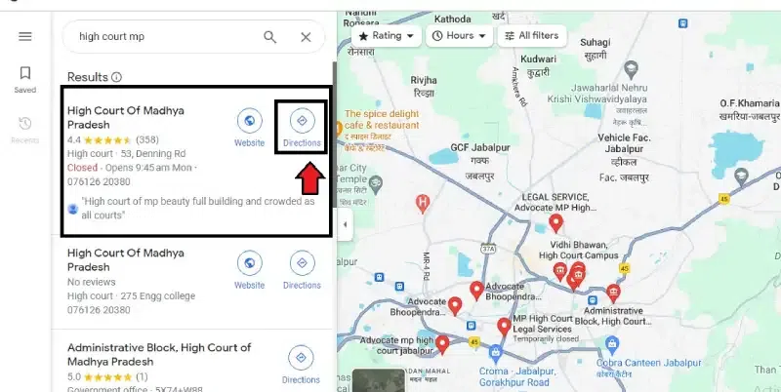Image resolution: width=781 pixels, height=392 pixels.
Task: Click the GCF Jabalpur map label
Action: [x=480, y=148]
